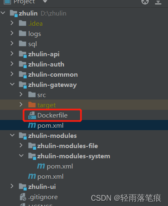Select pom.xml under zhulin-modules-system
168x206 pixels.
coord(60,166)
